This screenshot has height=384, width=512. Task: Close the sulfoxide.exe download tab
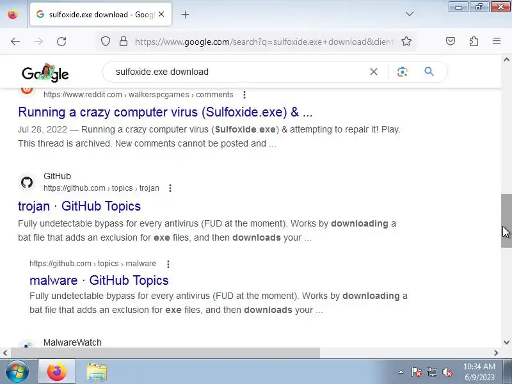(161, 14)
